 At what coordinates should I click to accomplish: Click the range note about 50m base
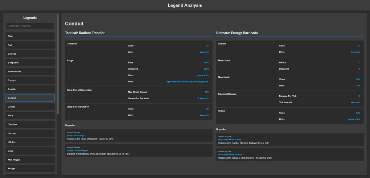(x=187, y=81)
